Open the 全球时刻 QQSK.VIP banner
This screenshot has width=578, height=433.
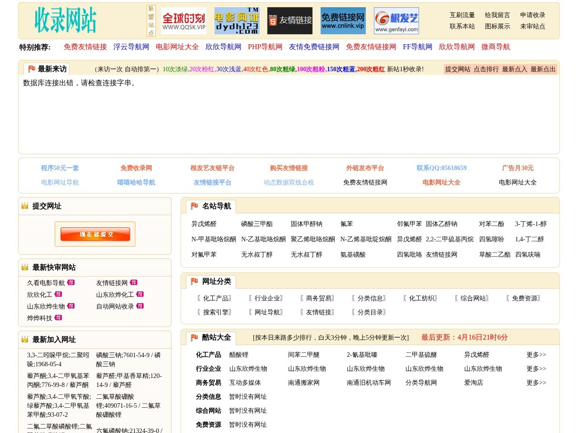coord(184,21)
